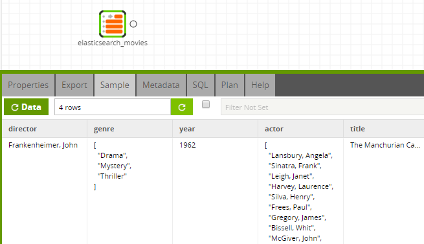Click the "Harvey, Laurence" actor entry

[301, 186]
